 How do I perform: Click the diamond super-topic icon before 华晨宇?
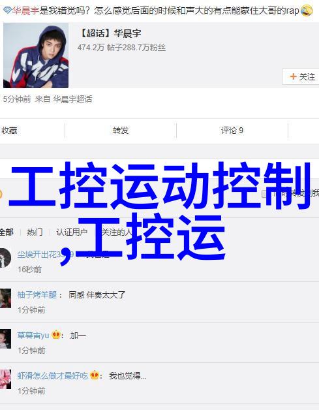click(7, 10)
